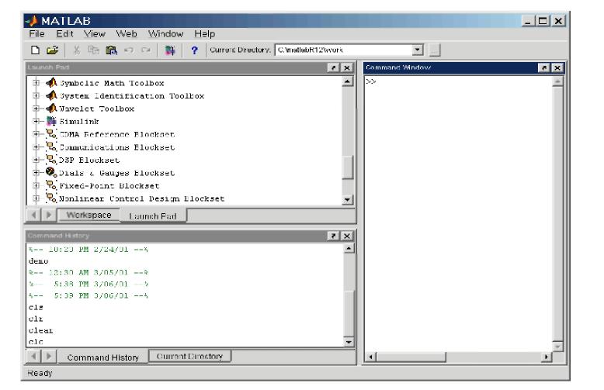The image size is (604, 390).
Task: Expand the Symbolic Math Toolbox node
Action: tap(36, 83)
